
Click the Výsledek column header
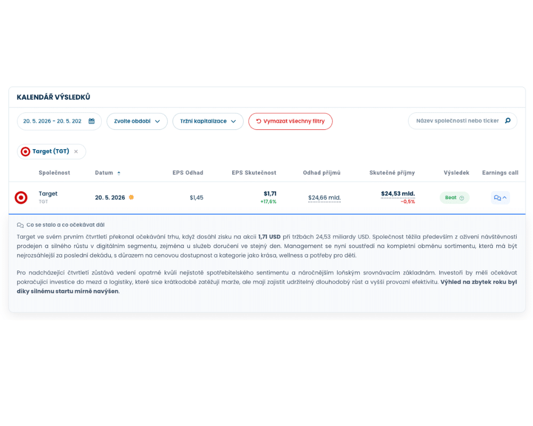coord(456,173)
